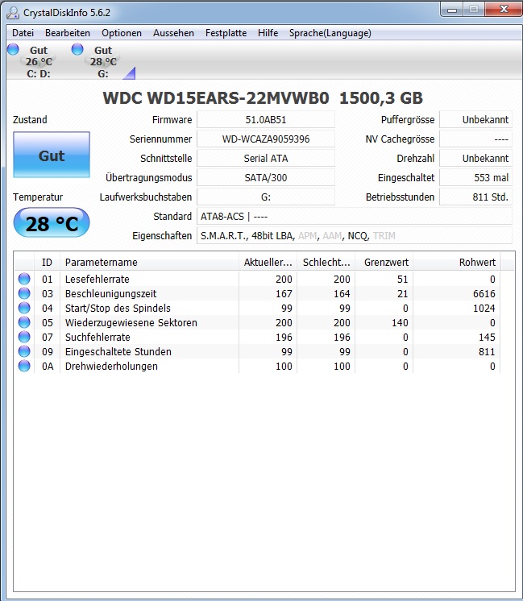Click status orb for Drehwiederholungen row
Image resolution: width=523 pixels, height=601 pixels.
pyautogui.click(x=24, y=366)
